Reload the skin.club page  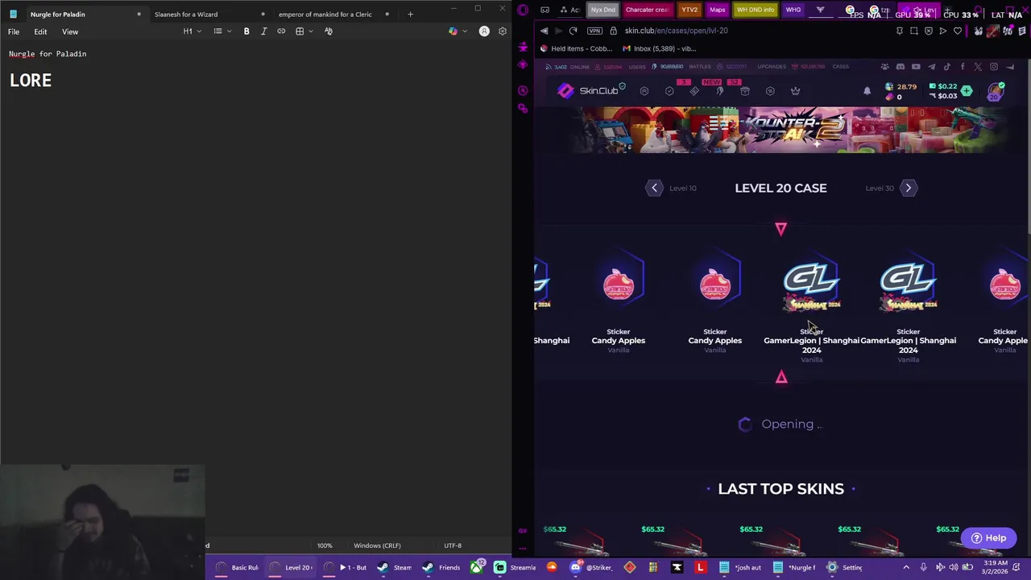click(x=573, y=31)
